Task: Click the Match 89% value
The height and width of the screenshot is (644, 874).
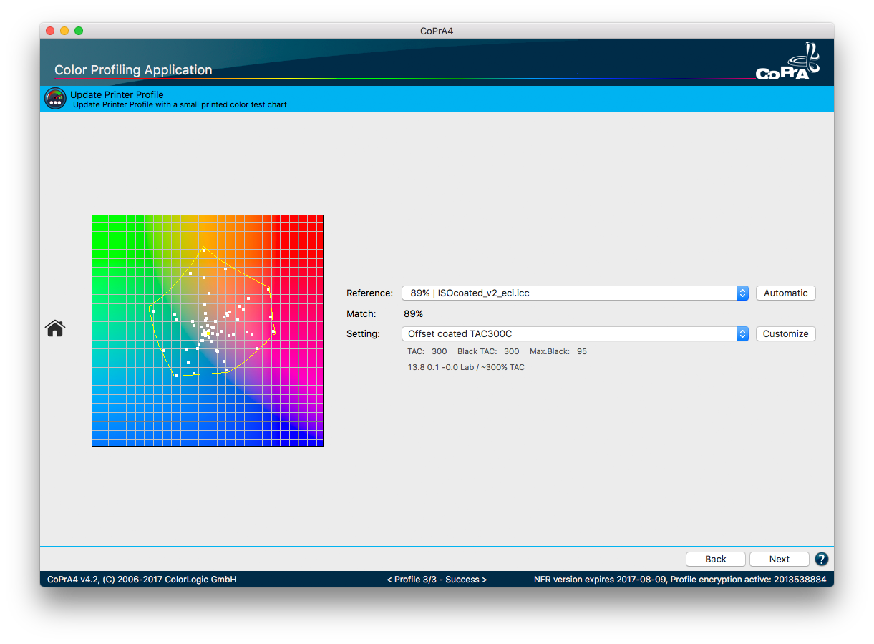Action: (414, 313)
